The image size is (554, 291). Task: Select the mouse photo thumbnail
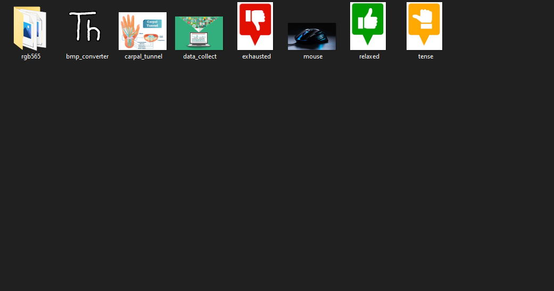(x=312, y=36)
